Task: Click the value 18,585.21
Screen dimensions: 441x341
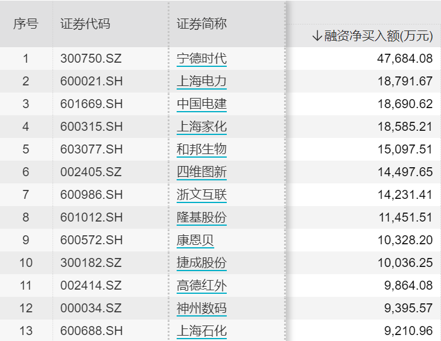Action: (405, 127)
